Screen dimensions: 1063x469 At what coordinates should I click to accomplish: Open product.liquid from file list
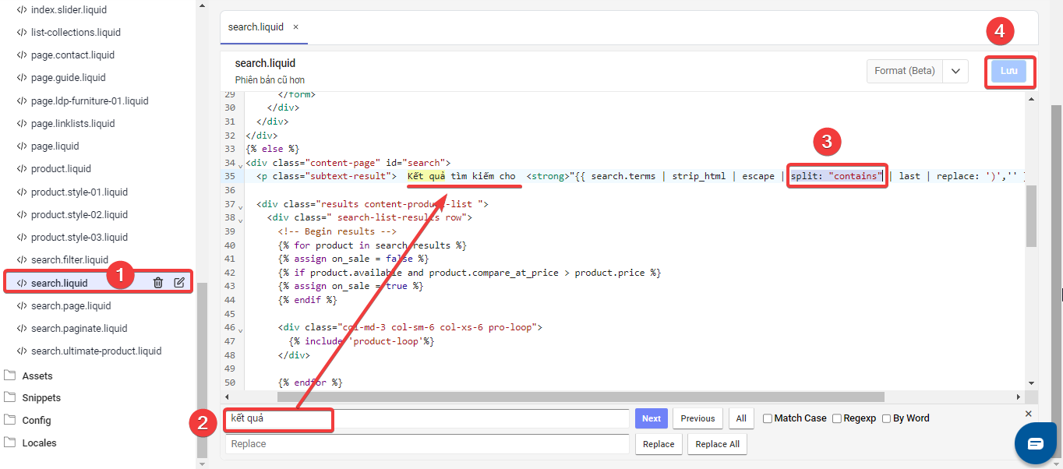click(x=61, y=169)
